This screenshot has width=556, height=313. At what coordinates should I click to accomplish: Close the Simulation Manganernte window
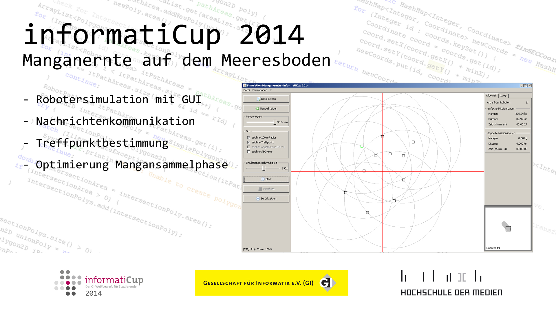click(530, 85)
